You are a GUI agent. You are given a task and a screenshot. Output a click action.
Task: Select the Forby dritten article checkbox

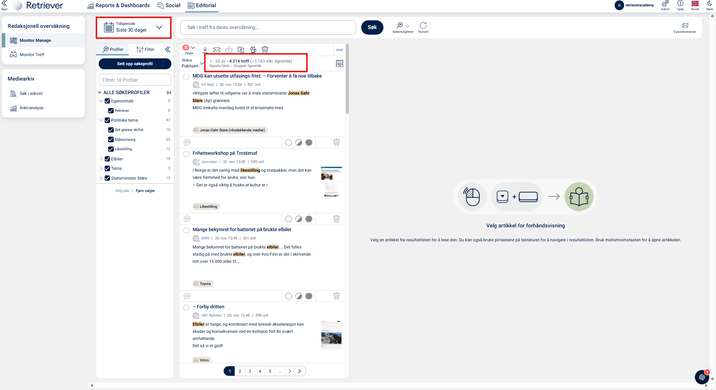click(186, 308)
